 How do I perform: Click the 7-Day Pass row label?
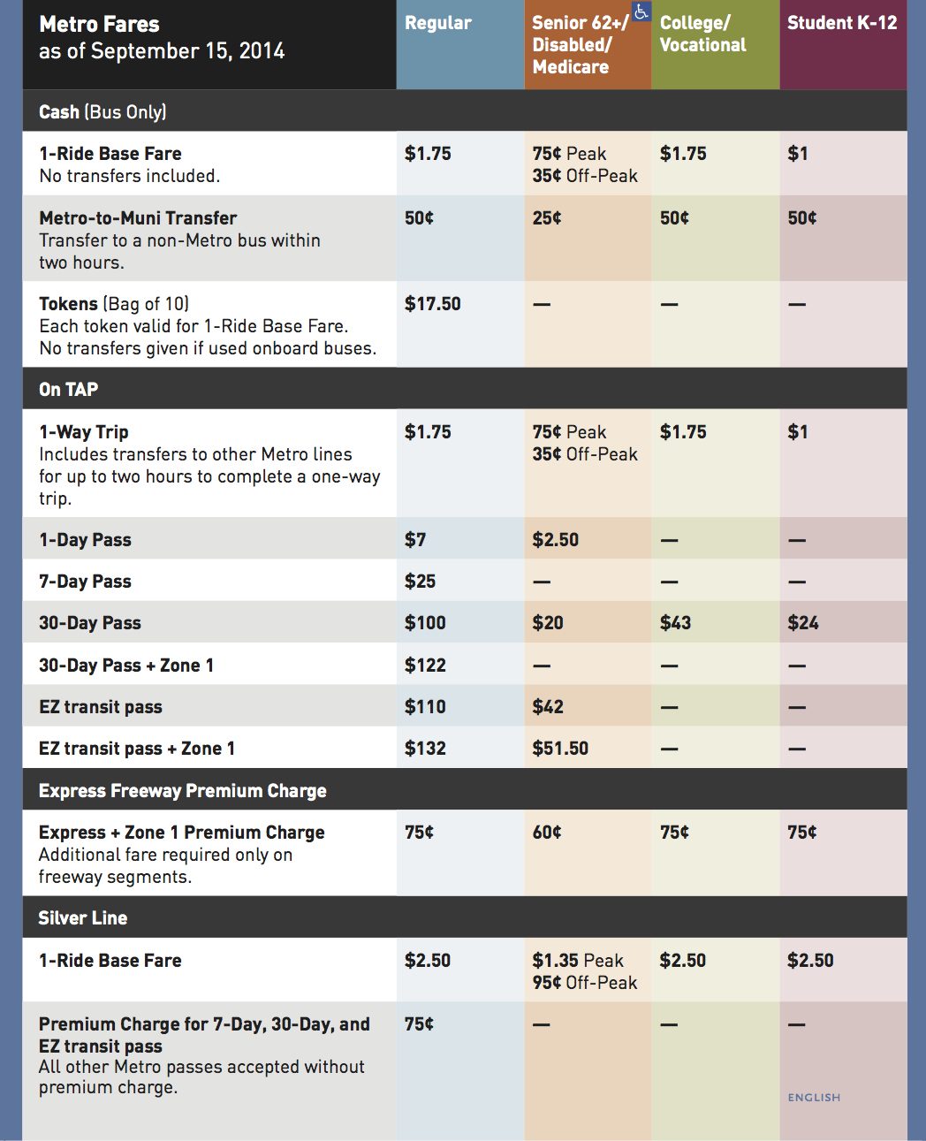[86, 582]
